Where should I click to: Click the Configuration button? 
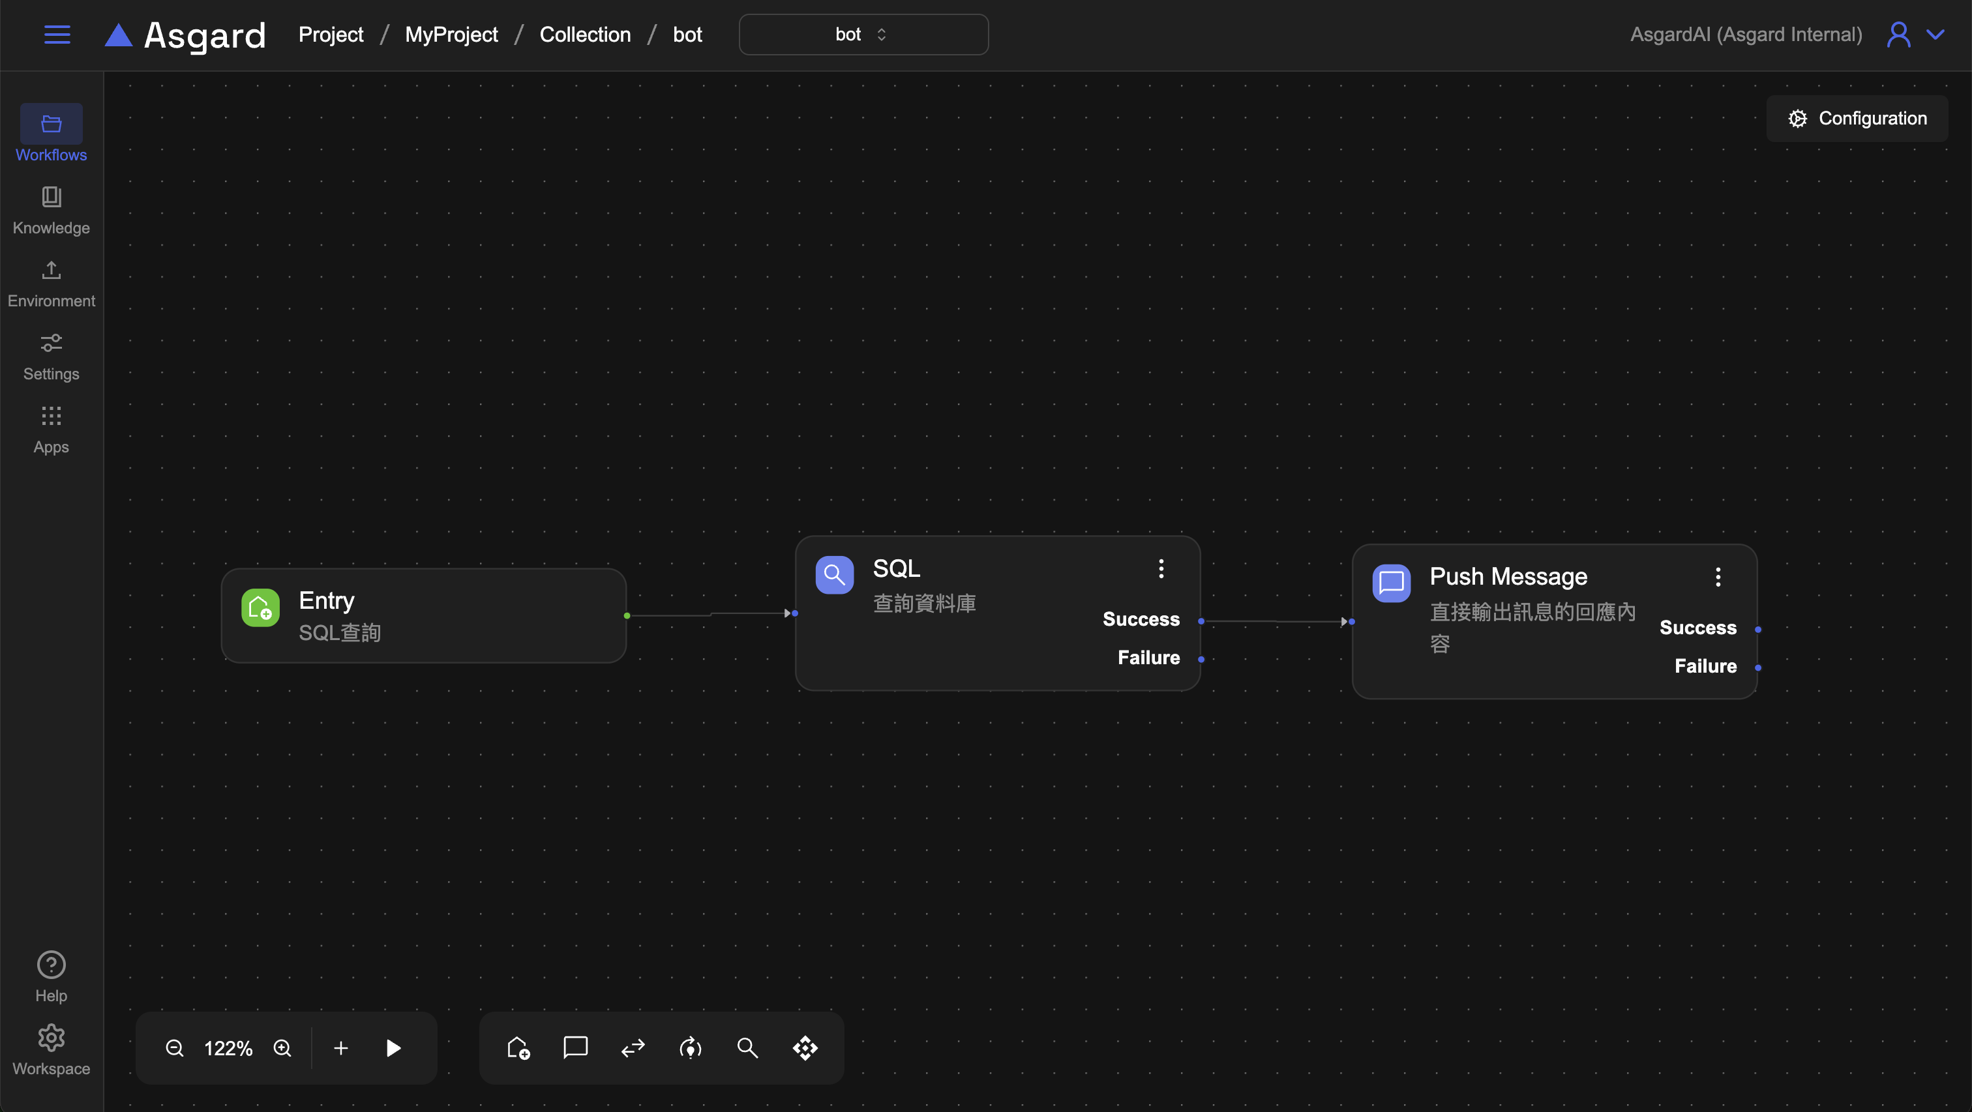pos(1857,119)
